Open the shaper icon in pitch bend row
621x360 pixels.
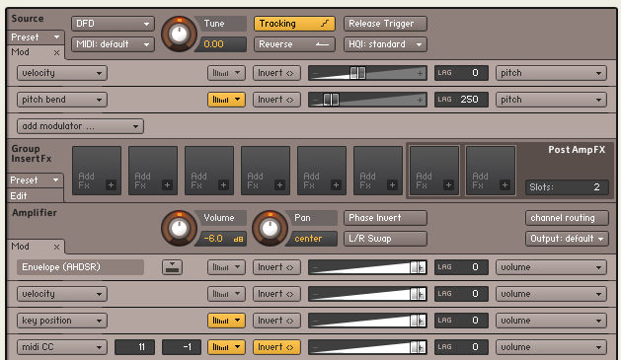226,100
